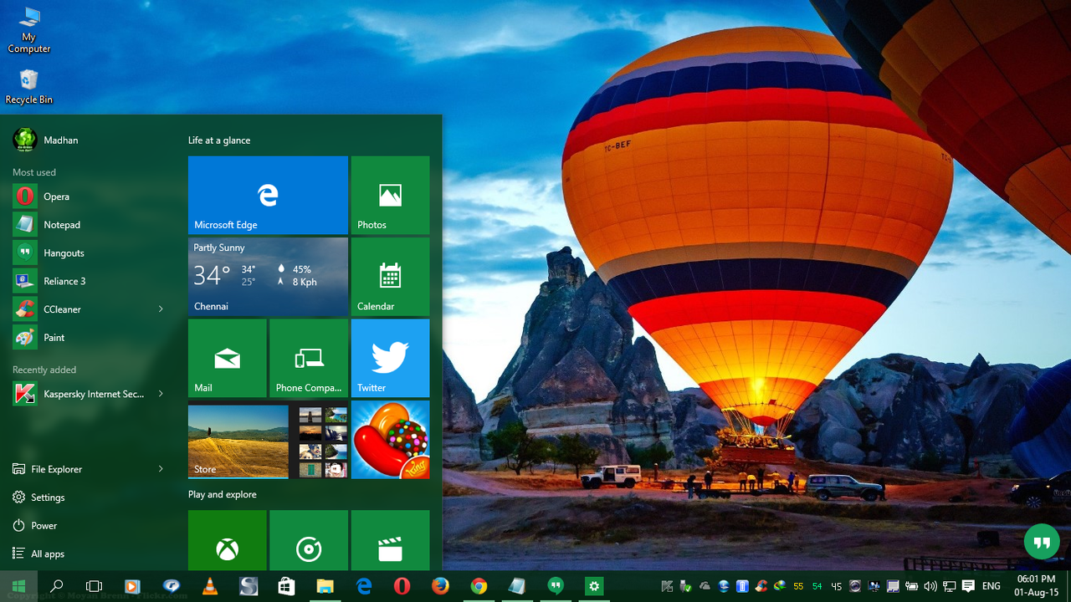Open Action Center notifications icon

[x=969, y=586]
